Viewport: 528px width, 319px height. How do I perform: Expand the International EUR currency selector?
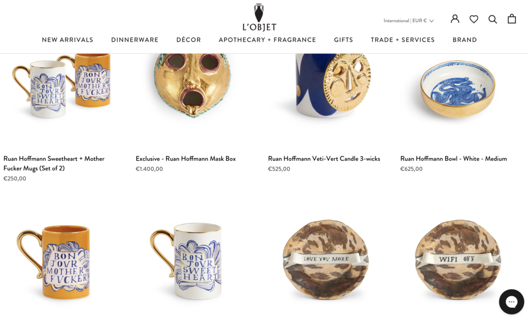(x=408, y=21)
